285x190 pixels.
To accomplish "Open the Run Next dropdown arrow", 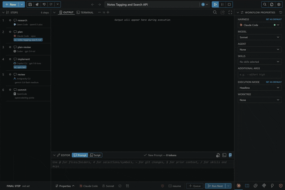I will (228, 186).
